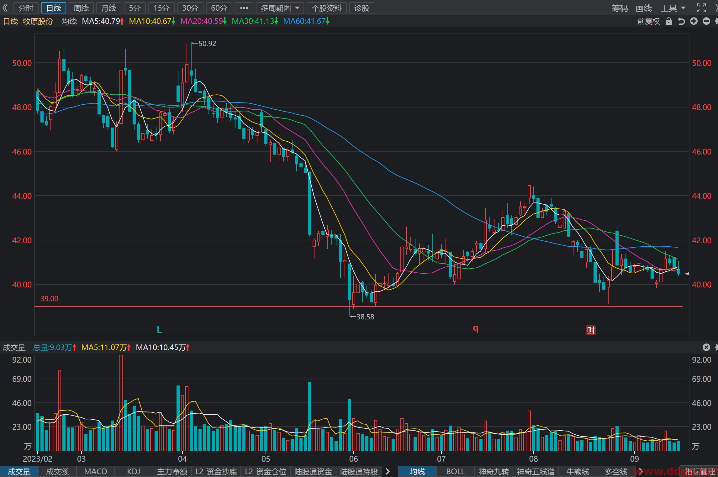Screen dimensions: 718x477
Task: Open 个股资料 stock info
Action: [326, 8]
